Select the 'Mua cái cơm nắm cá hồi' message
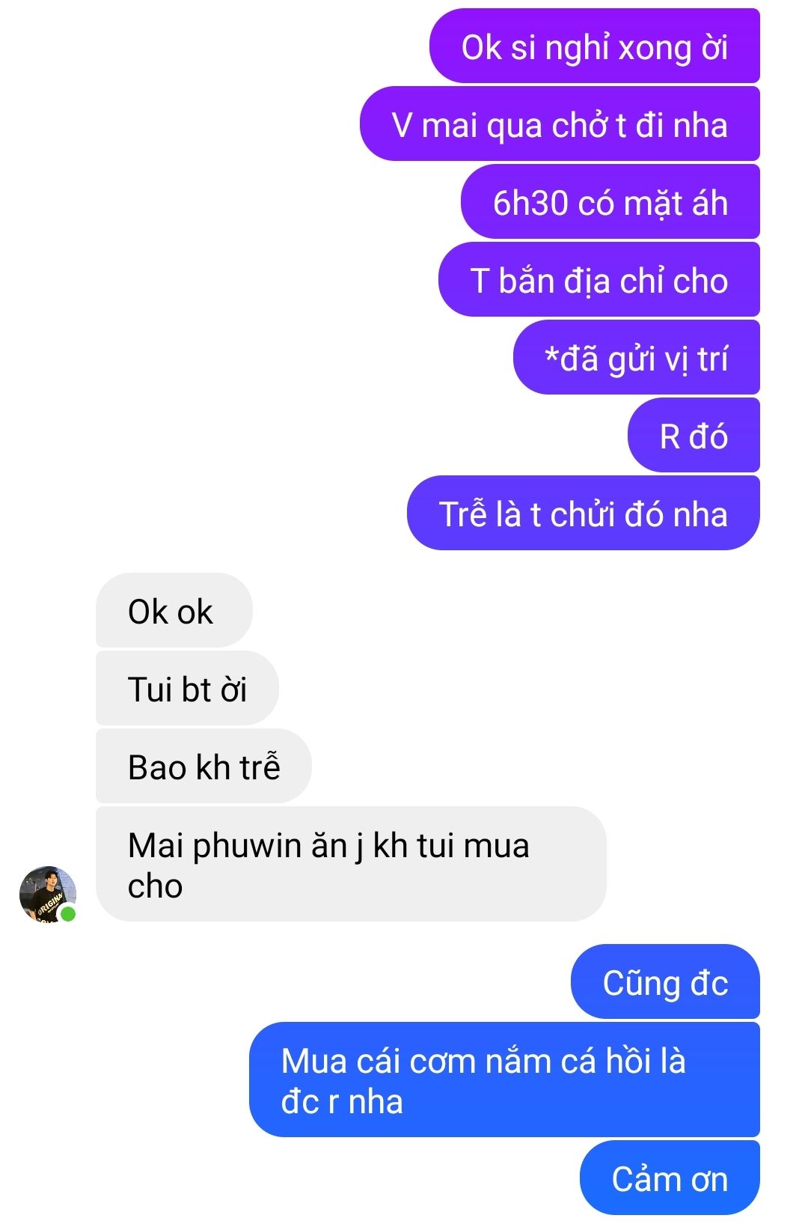 [504, 1080]
